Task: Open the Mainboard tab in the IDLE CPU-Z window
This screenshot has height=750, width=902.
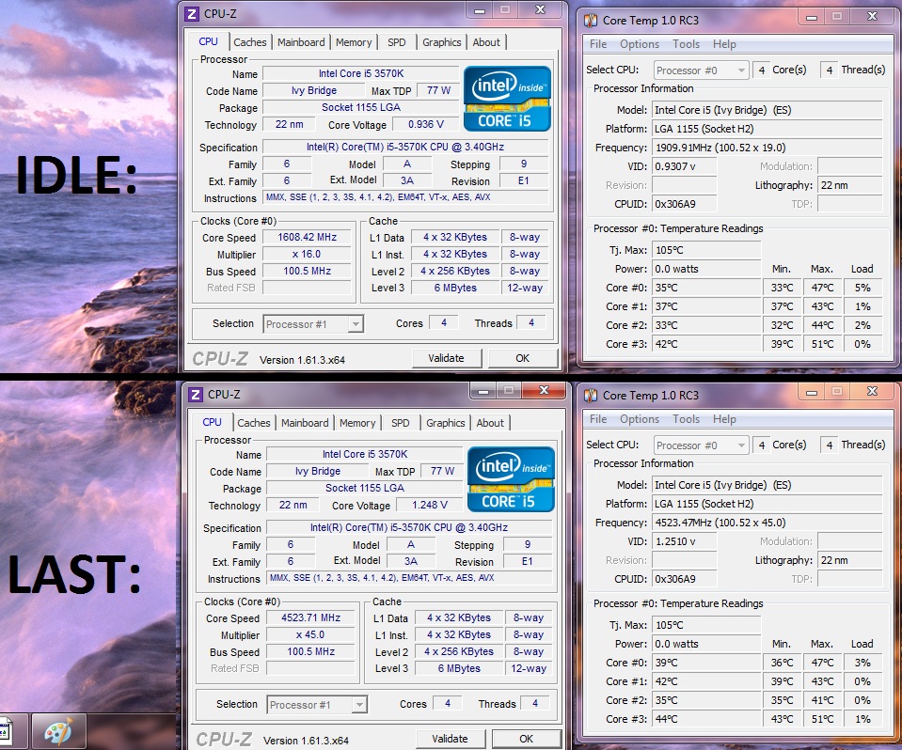Action: pyautogui.click(x=301, y=42)
